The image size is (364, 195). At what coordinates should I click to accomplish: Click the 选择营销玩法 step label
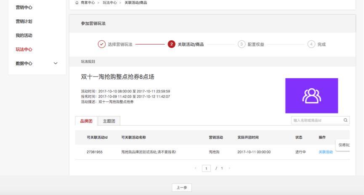tap(120, 44)
